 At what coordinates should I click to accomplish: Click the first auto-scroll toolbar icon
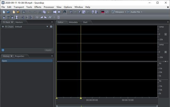pos(4,17)
